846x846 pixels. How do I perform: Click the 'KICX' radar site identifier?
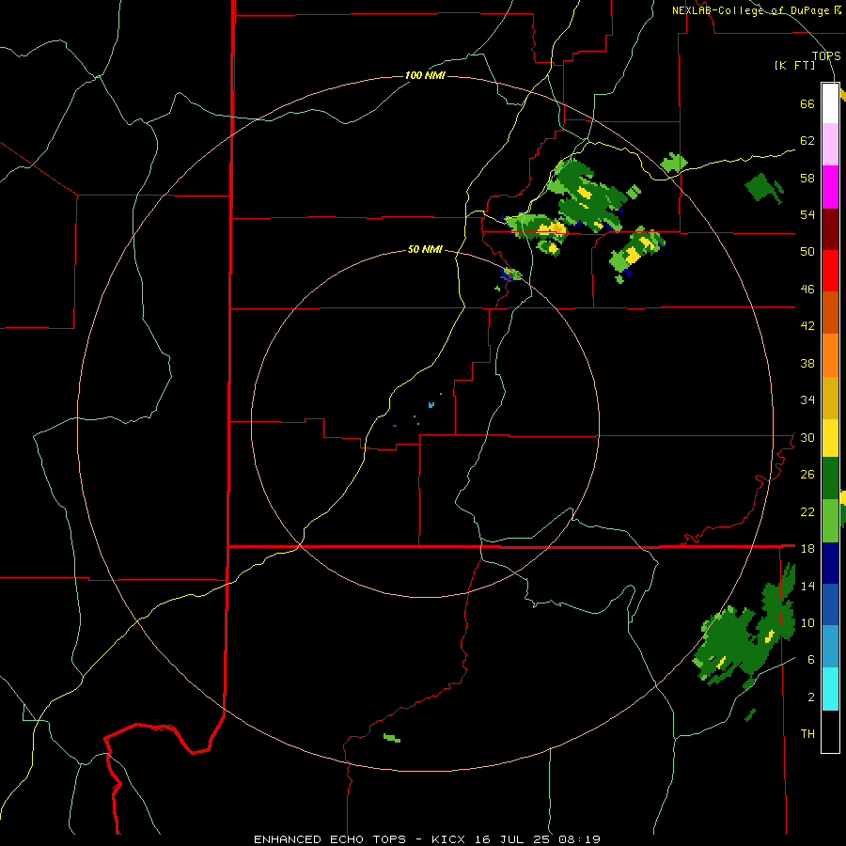[450, 839]
